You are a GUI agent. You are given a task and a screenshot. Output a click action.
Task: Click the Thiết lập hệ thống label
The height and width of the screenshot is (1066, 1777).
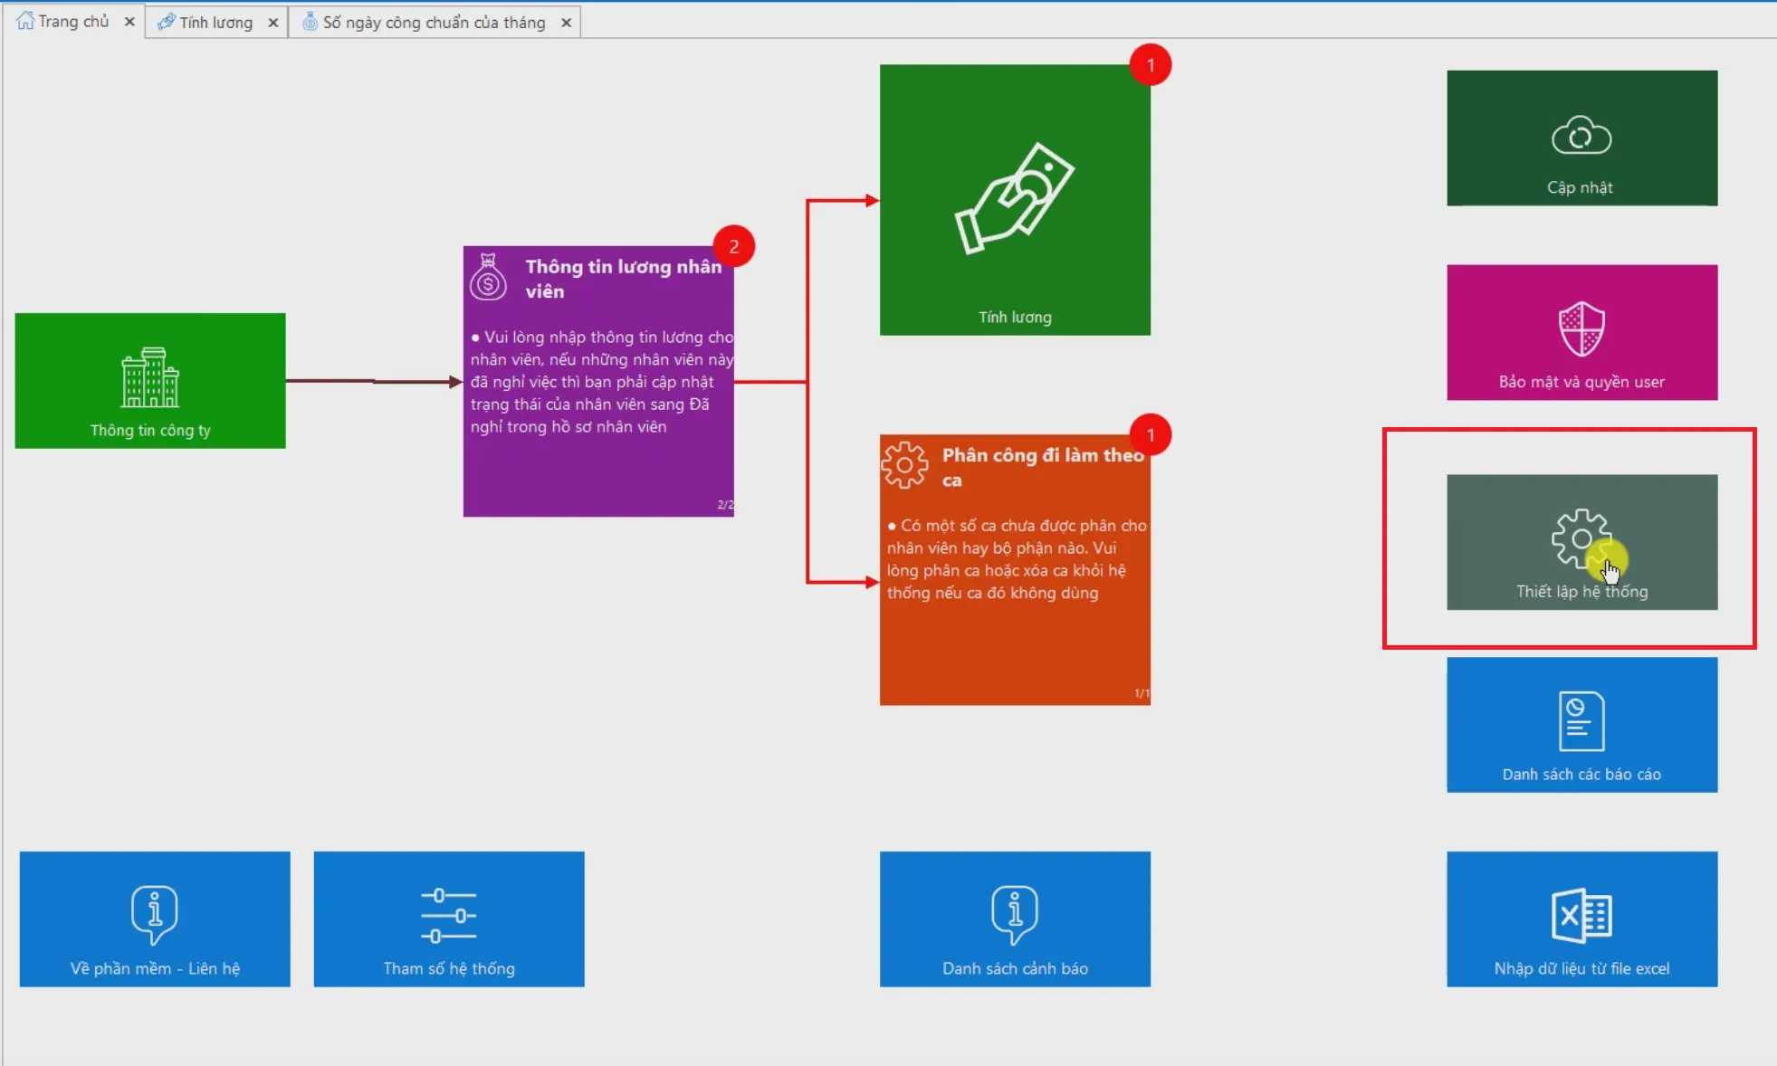1581,592
